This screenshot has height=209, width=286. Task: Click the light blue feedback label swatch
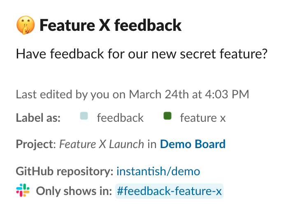[x=84, y=116]
